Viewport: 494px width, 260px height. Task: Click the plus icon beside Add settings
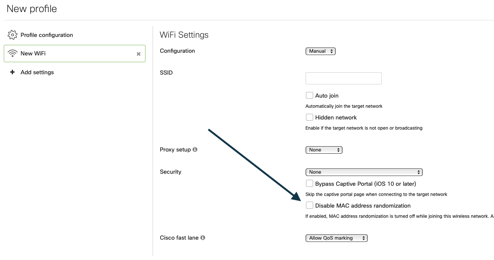click(12, 72)
